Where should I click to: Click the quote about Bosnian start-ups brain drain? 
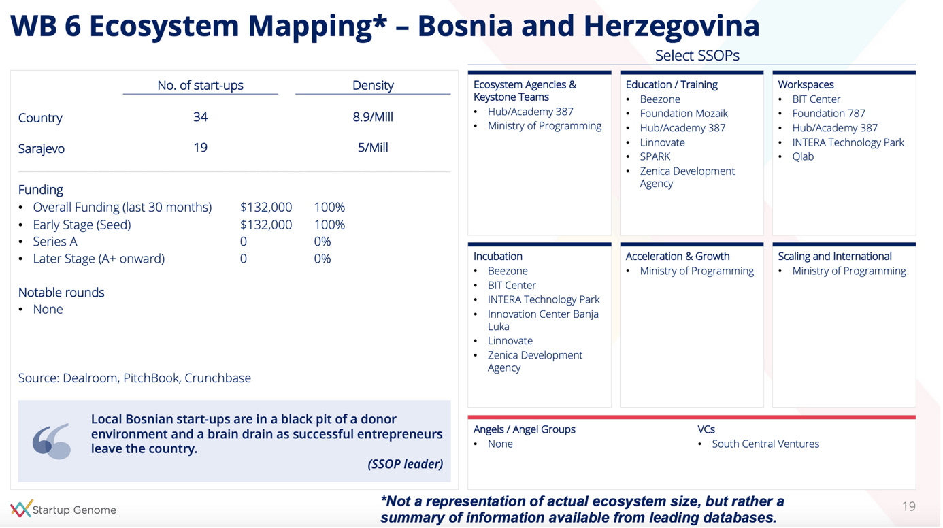tap(267, 434)
